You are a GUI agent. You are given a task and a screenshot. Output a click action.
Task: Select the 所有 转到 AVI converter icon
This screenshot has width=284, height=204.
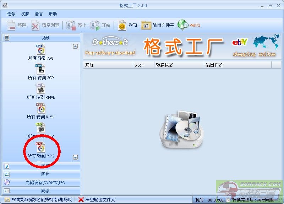pos(41,50)
